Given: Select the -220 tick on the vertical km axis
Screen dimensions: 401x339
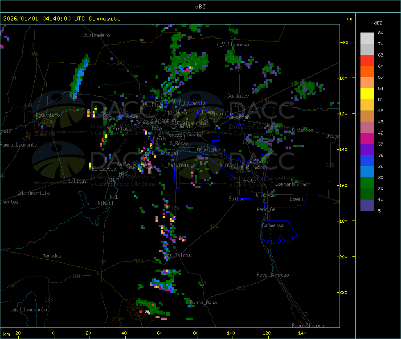Looking at the screenshot, I should (x=342, y=293).
